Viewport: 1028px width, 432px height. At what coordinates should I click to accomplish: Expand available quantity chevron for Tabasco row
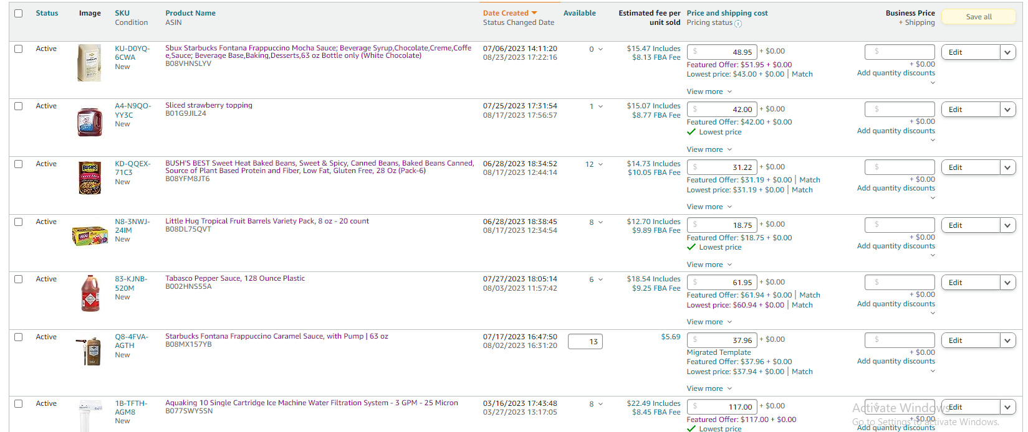click(x=600, y=279)
